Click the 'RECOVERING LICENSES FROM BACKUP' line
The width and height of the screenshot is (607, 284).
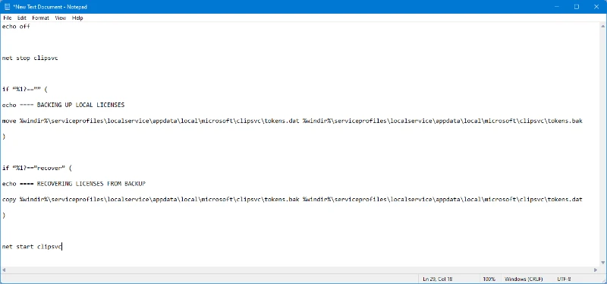click(x=74, y=184)
